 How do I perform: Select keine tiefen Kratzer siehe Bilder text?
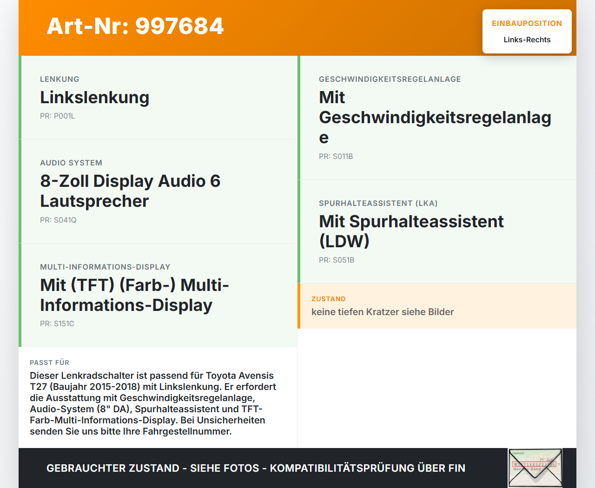tap(383, 312)
